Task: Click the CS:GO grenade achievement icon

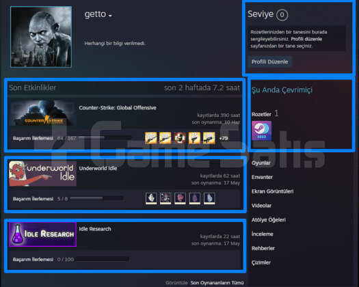Action: coord(180,138)
